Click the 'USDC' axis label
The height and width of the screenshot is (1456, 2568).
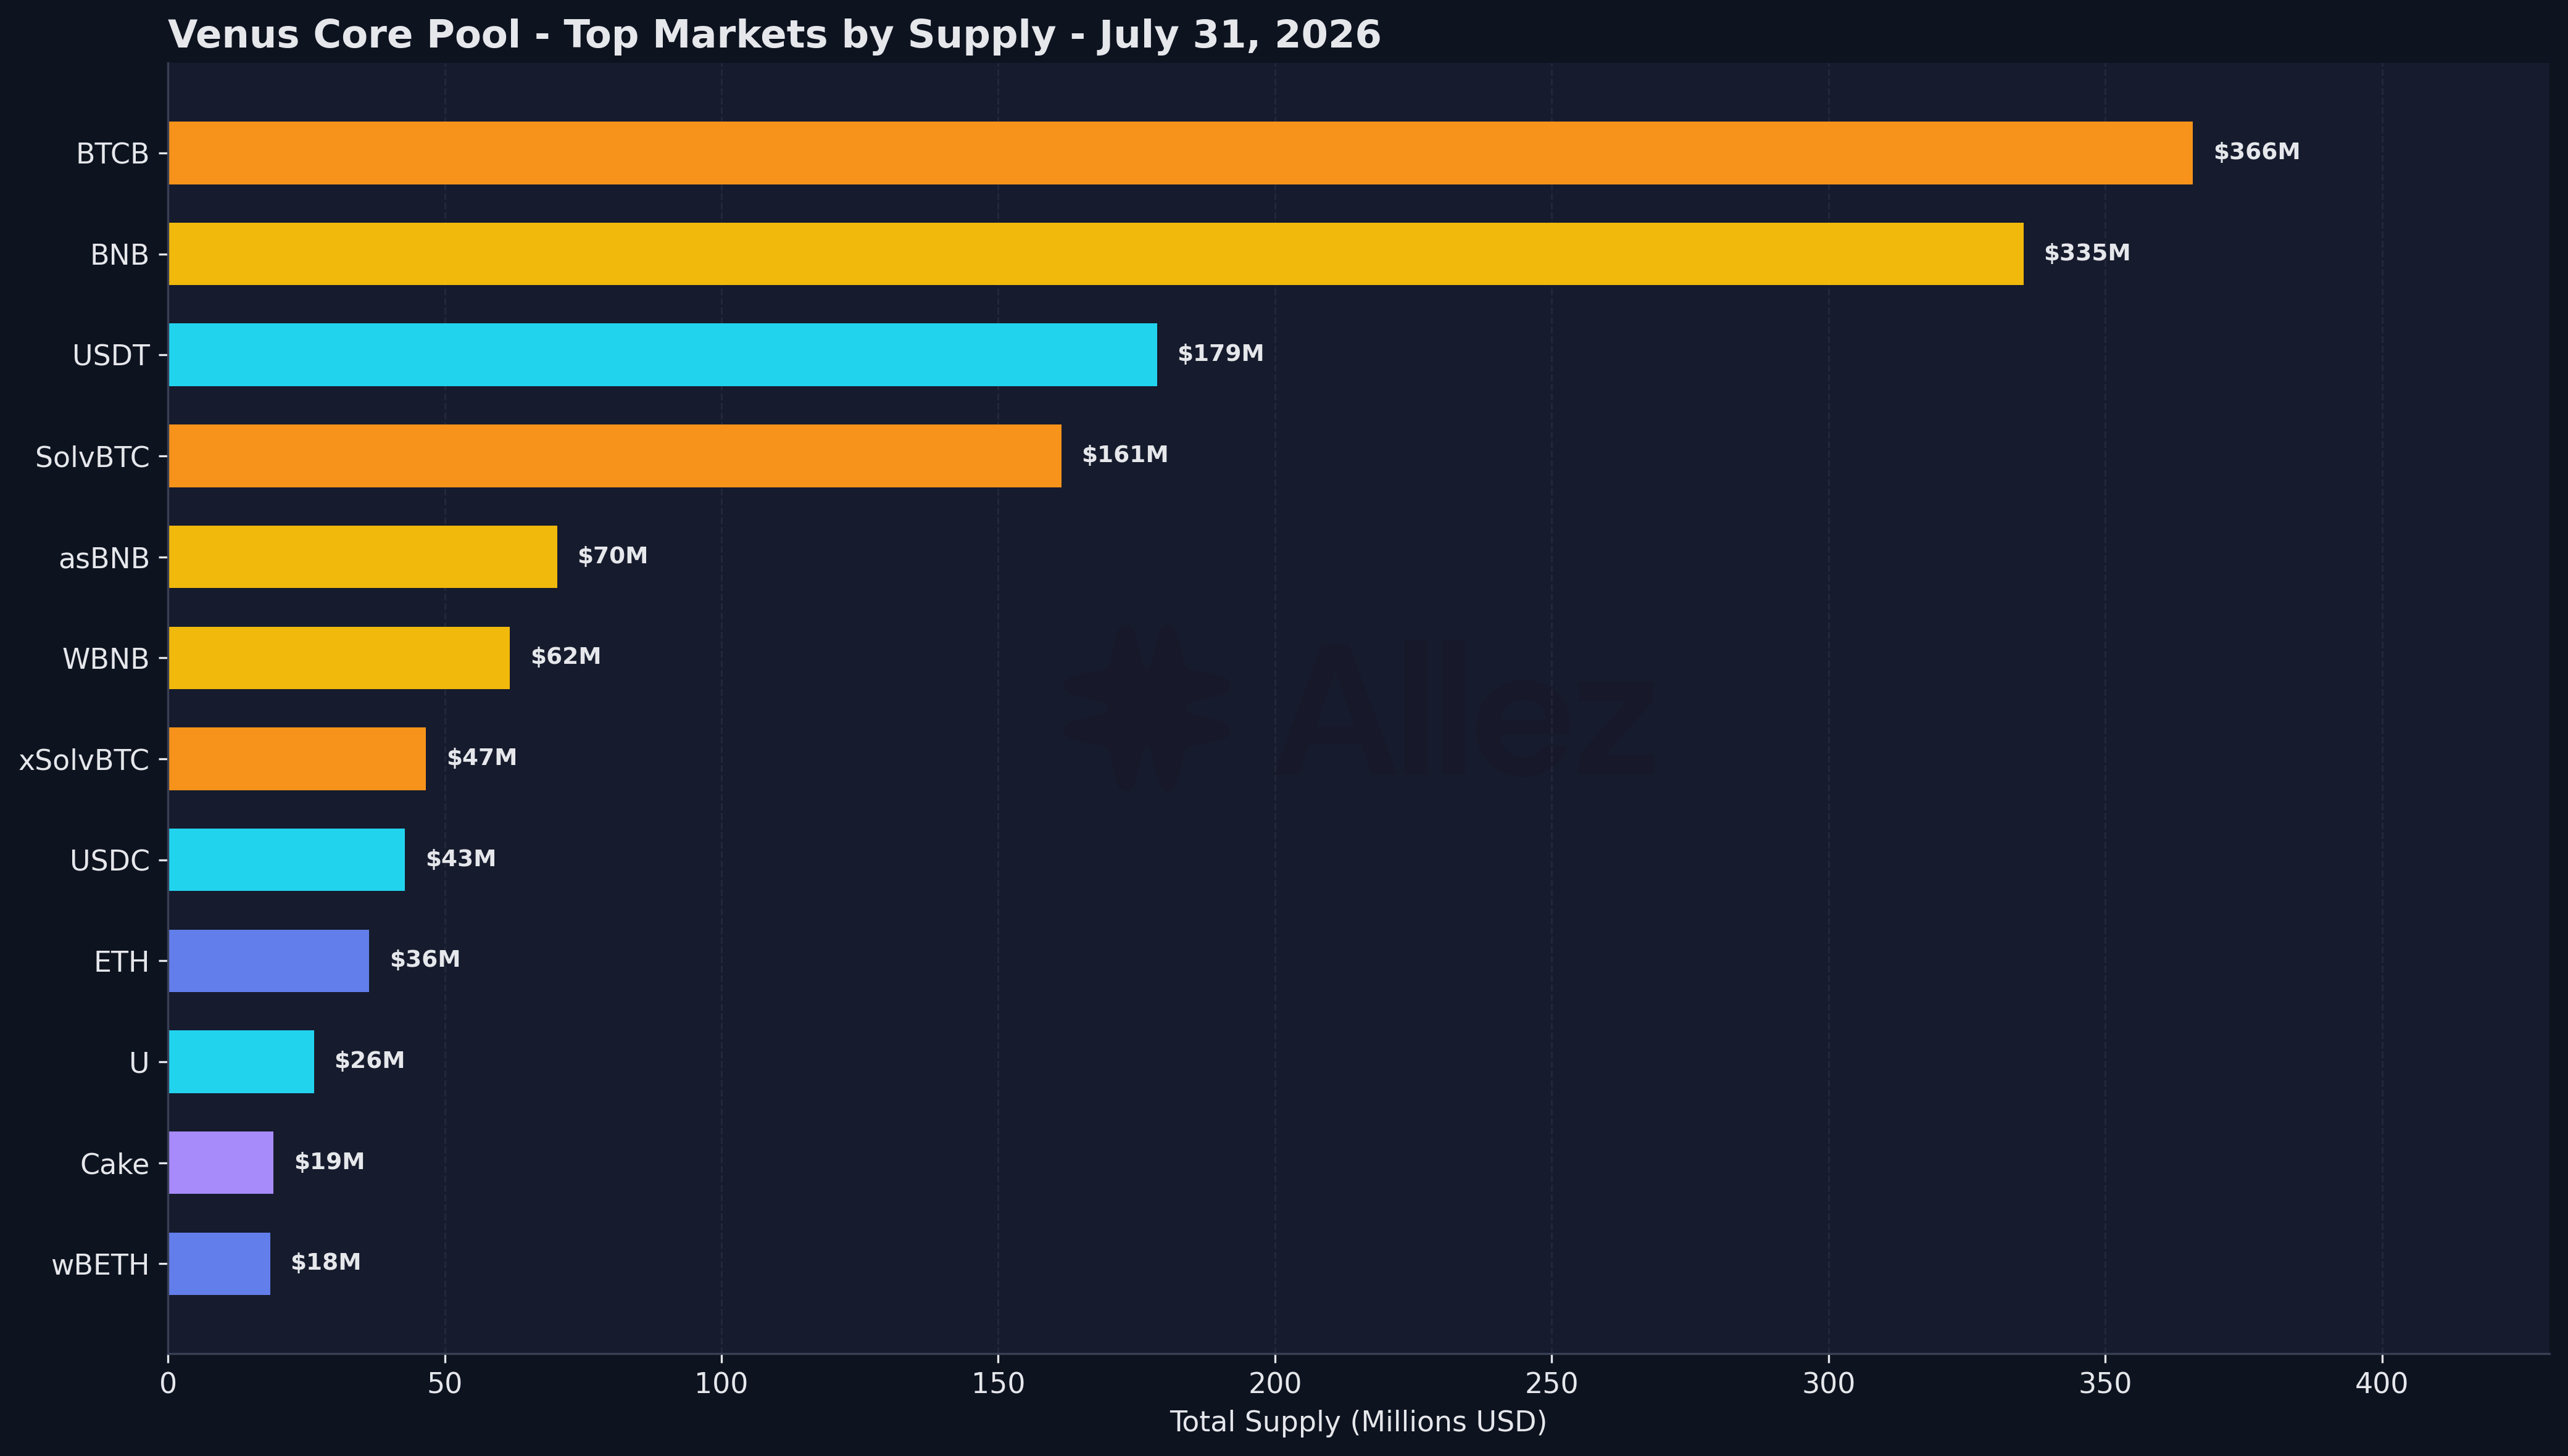(109, 861)
